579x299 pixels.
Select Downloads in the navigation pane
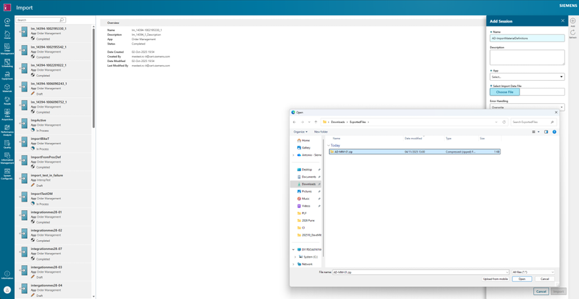[x=308, y=184]
